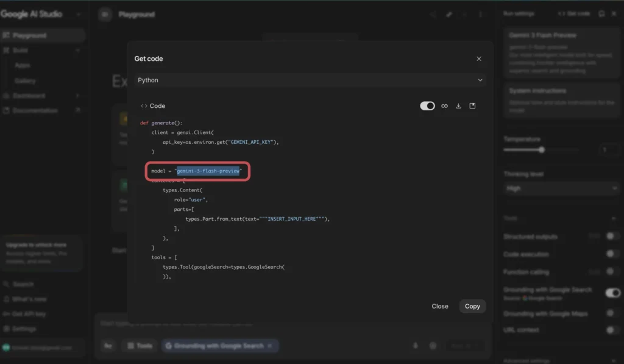Click the Dashboard sidebar icon

point(6,96)
